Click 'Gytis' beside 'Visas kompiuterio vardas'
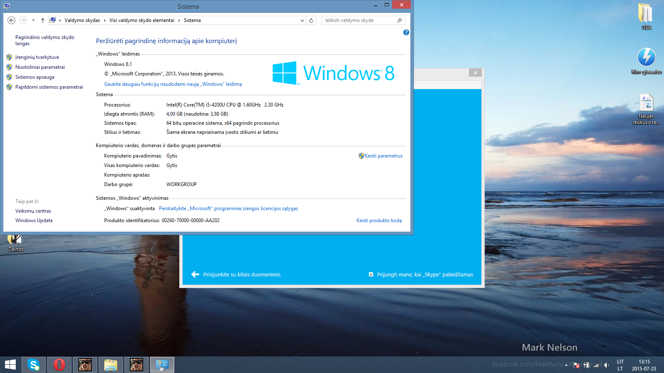Viewport: 664px width, 373px height. (172, 165)
